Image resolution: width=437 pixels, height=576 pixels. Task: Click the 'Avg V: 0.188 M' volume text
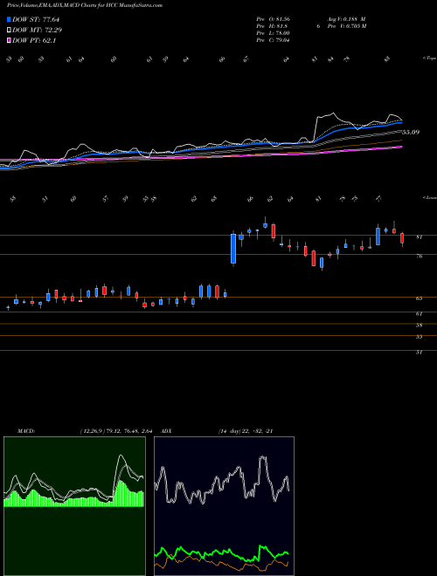(346, 18)
